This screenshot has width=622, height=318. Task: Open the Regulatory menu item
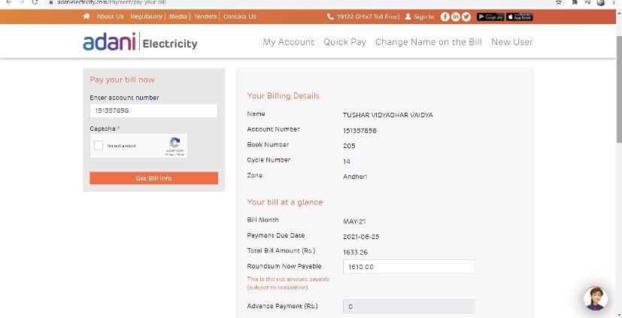click(x=146, y=17)
